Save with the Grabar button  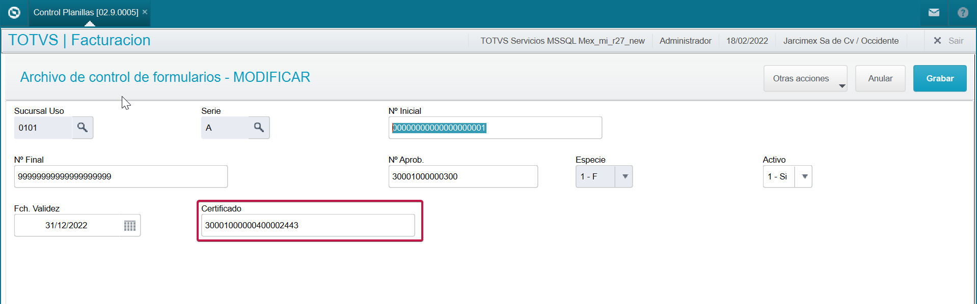click(x=940, y=78)
